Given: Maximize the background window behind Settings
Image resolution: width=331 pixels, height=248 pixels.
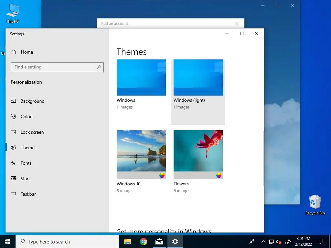Looking at the screenshot, I should click(278, 5).
